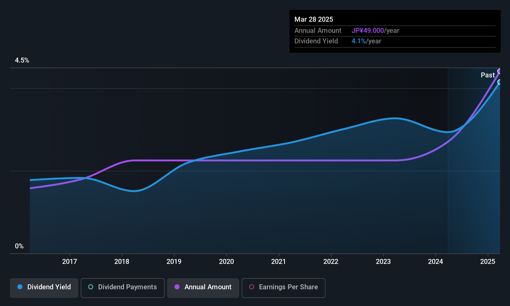Click the "Past" label on the chart
The height and width of the screenshot is (306, 510).
pyautogui.click(x=488, y=75)
